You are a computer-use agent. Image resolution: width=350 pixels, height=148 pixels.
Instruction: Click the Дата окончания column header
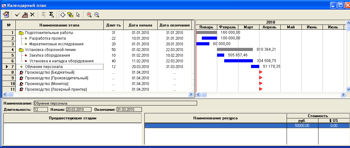[175, 25]
